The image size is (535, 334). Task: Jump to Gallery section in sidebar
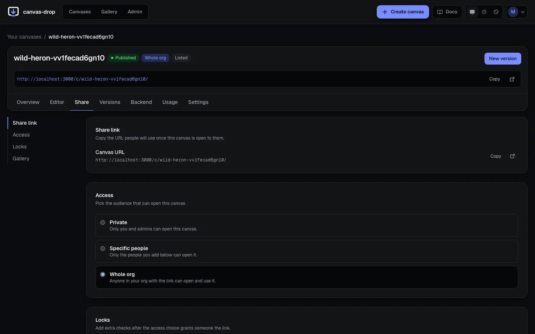click(21, 158)
